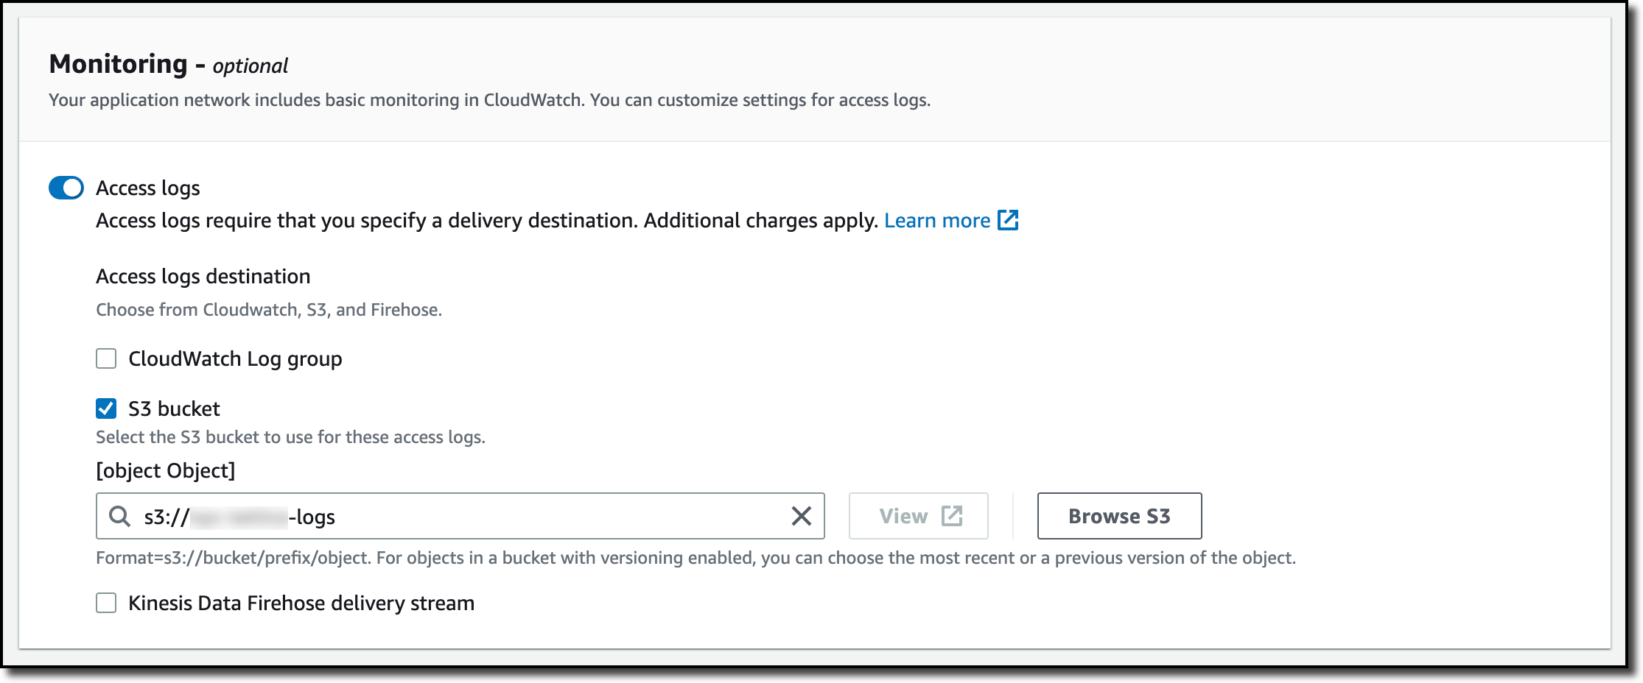Click the magnifier search icon in S3 field
This screenshot has height=683, width=1643.
(x=119, y=516)
